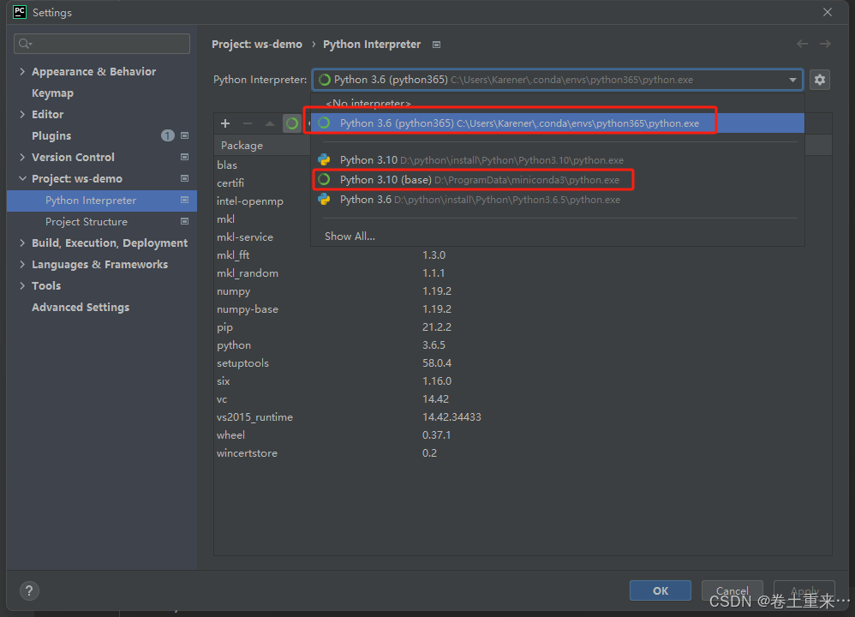Image resolution: width=855 pixels, height=617 pixels.
Task: Select the pip package row
Action: click(x=523, y=326)
